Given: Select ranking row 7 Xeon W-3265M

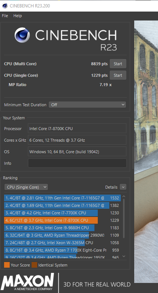Looking at the screenshot, I should pyautogui.click(x=62, y=243).
